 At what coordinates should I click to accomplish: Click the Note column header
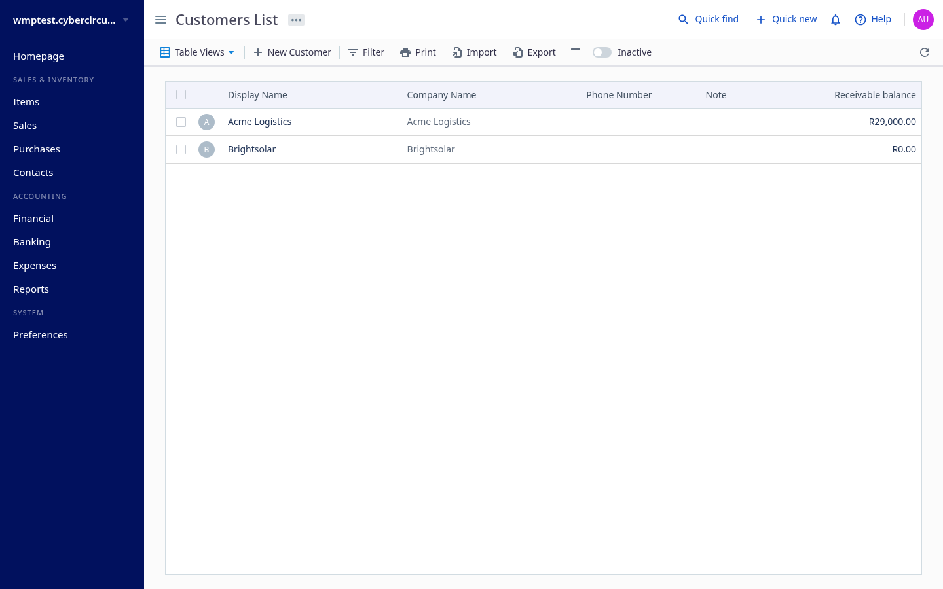click(716, 95)
